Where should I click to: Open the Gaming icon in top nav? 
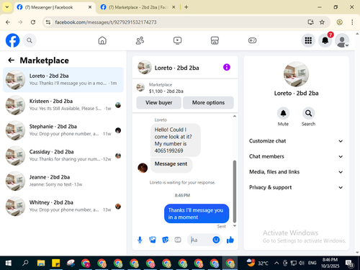[252, 40]
